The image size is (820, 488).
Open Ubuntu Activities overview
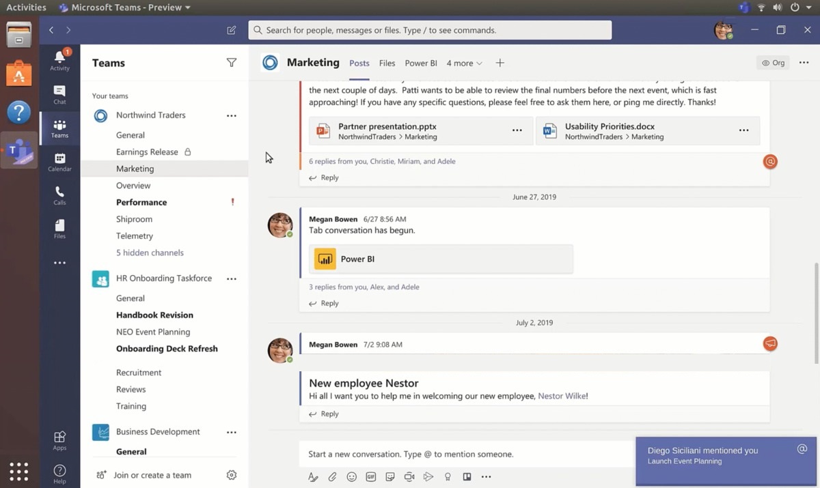26,8
